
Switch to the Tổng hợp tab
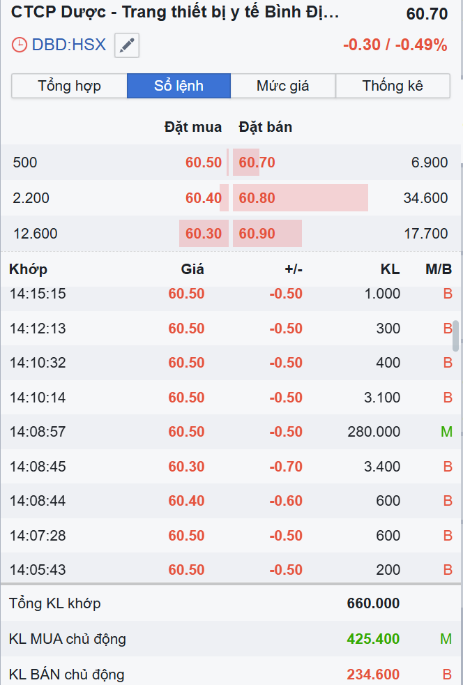(69, 86)
